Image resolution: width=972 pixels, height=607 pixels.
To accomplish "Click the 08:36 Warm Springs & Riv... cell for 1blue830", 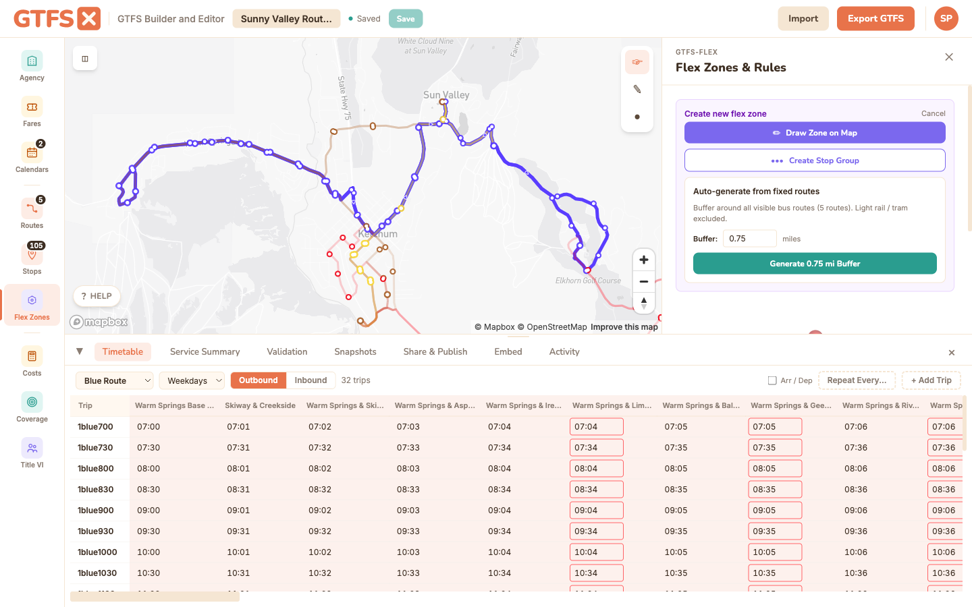I will (x=856, y=490).
